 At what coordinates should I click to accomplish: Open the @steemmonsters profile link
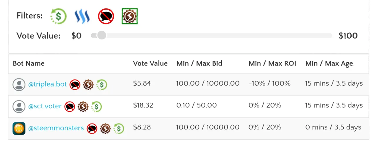pyautogui.click(x=56, y=128)
